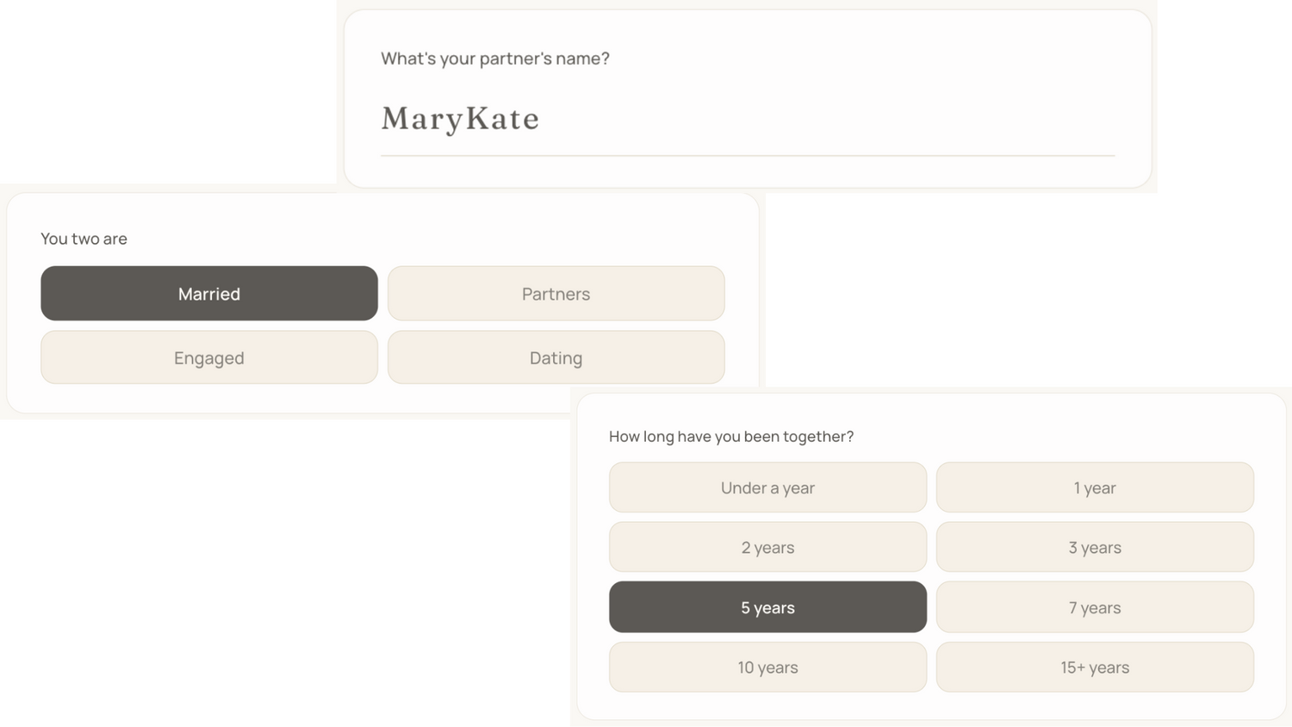Select the Married relationship option

209,293
